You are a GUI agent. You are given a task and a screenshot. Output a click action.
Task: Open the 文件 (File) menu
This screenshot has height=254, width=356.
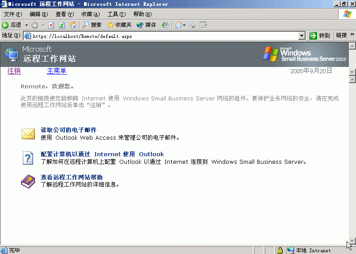pyautogui.click(x=12, y=14)
